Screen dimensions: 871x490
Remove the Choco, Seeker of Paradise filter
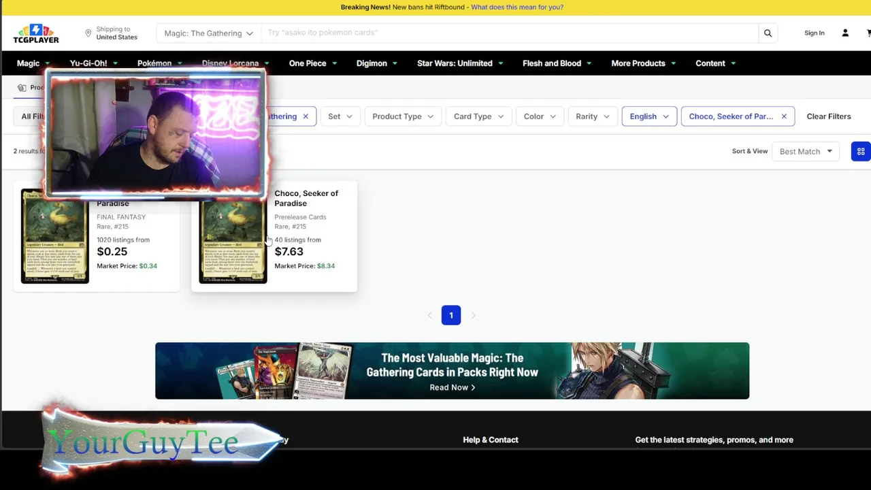[x=784, y=116]
